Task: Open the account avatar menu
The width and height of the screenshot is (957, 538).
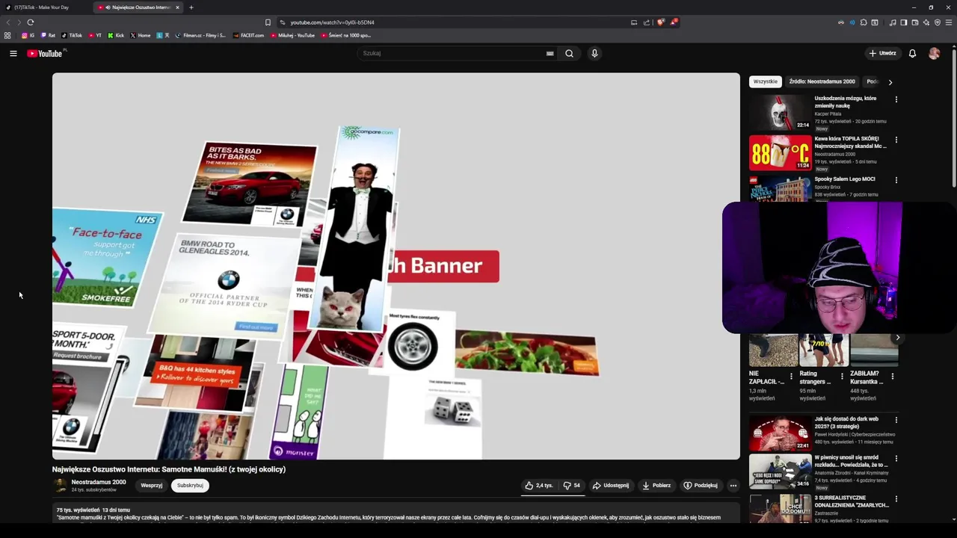Action: 934,53
